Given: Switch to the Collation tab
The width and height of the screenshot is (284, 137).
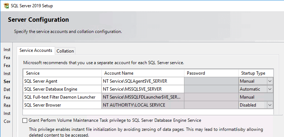Looking at the screenshot, I should [65, 51].
